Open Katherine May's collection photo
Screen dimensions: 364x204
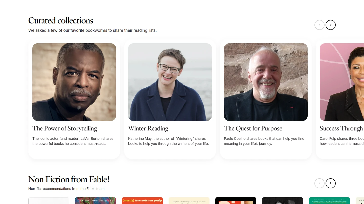coord(170,82)
